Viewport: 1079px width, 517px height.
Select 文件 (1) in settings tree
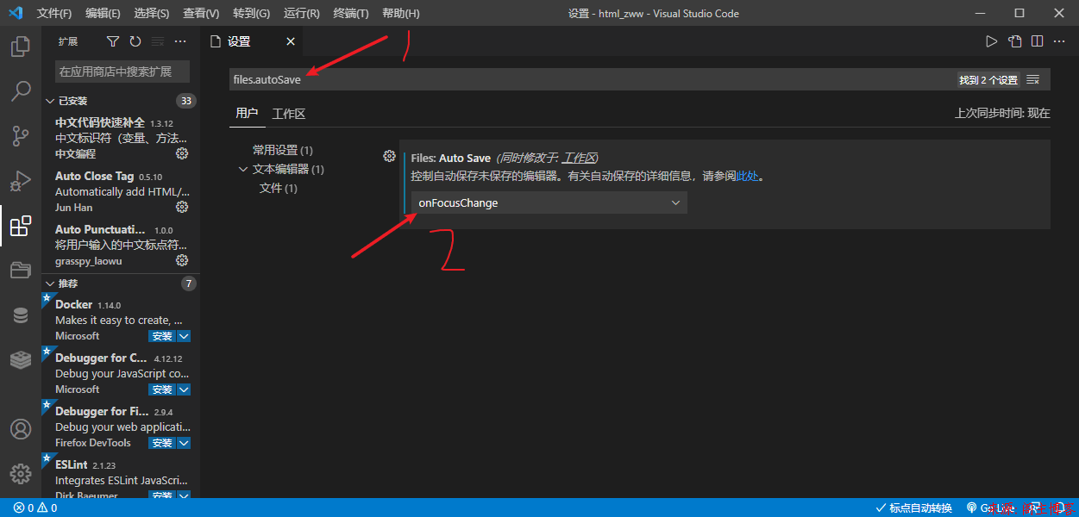279,188
